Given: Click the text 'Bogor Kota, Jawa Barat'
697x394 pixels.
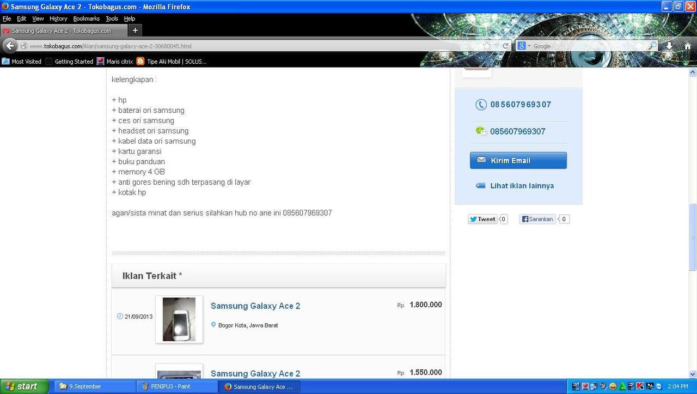Looking at the screenshot, I should 248,325.
